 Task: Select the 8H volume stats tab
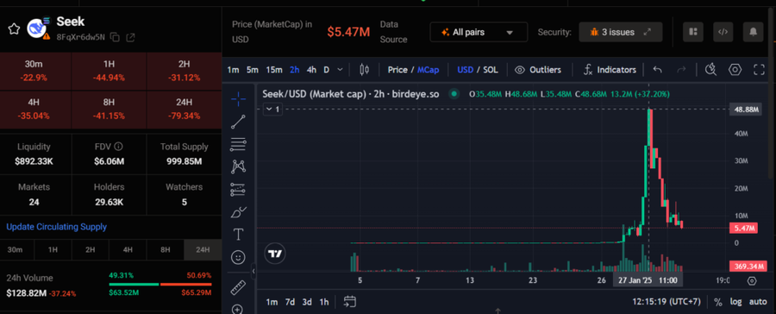(x=166, y=250)
